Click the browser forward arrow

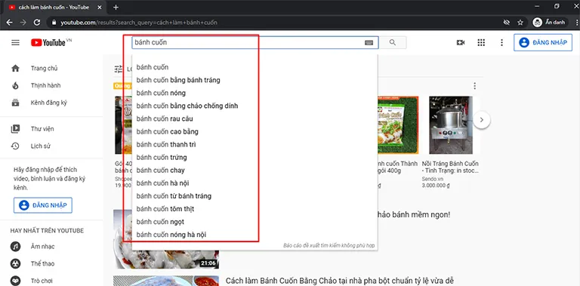[23, 23]
